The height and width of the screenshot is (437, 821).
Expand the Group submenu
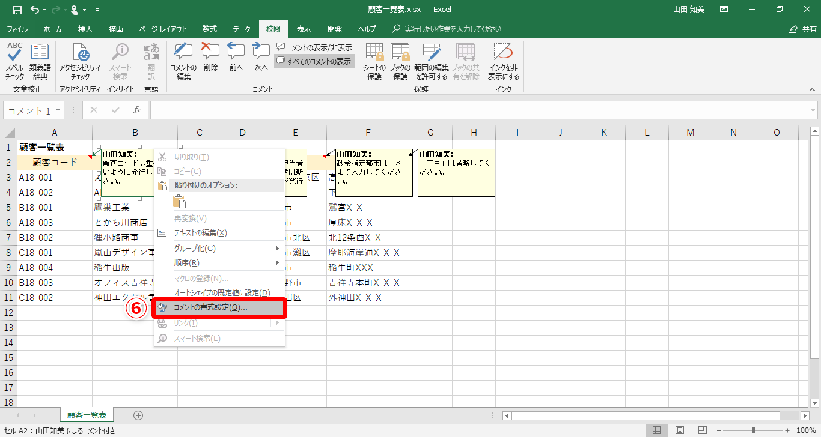(x=219, y=249)
